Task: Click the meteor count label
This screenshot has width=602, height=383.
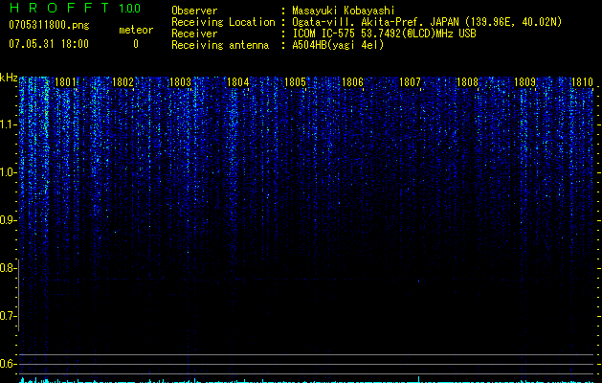Action: 136,30
